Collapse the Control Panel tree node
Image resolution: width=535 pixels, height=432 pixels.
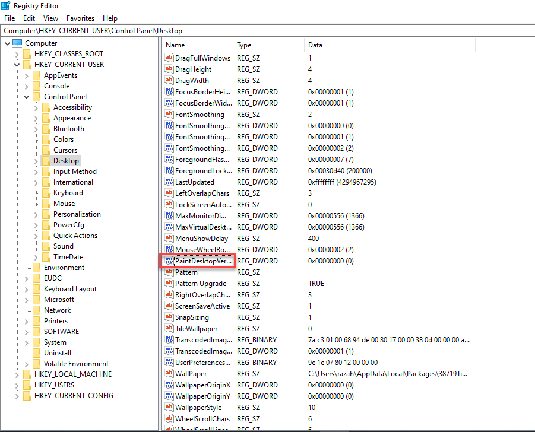(27, 97)
